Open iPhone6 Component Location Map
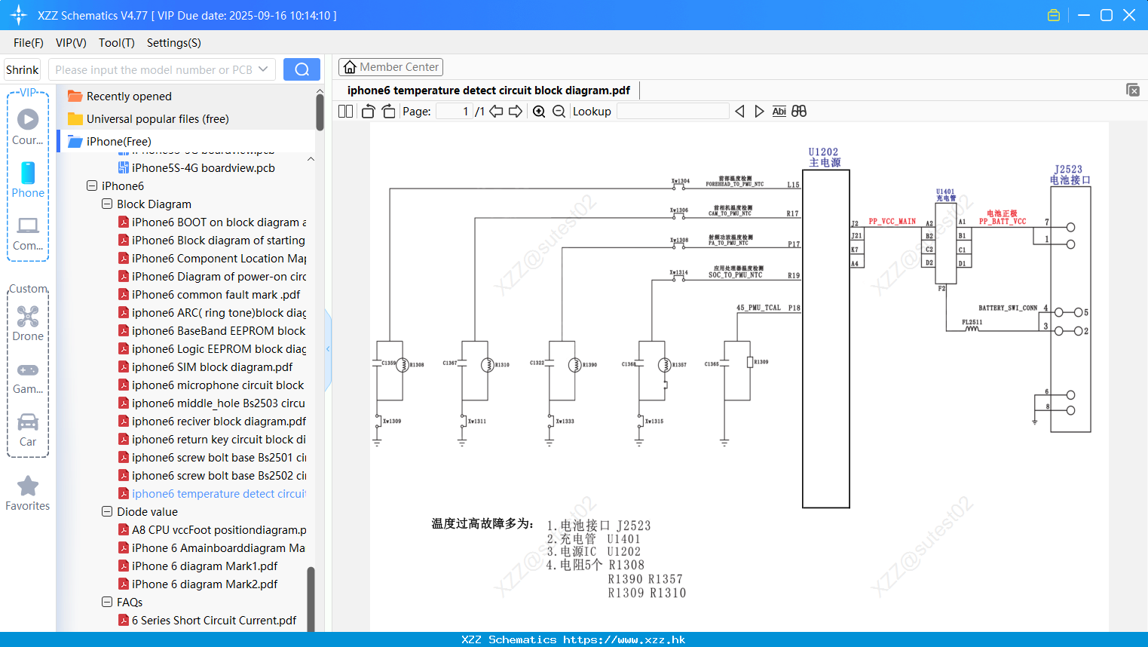 click(x=213, y=258)
